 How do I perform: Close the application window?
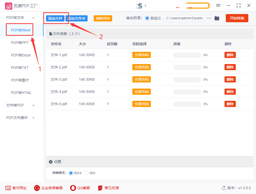[x=249, y=6]
